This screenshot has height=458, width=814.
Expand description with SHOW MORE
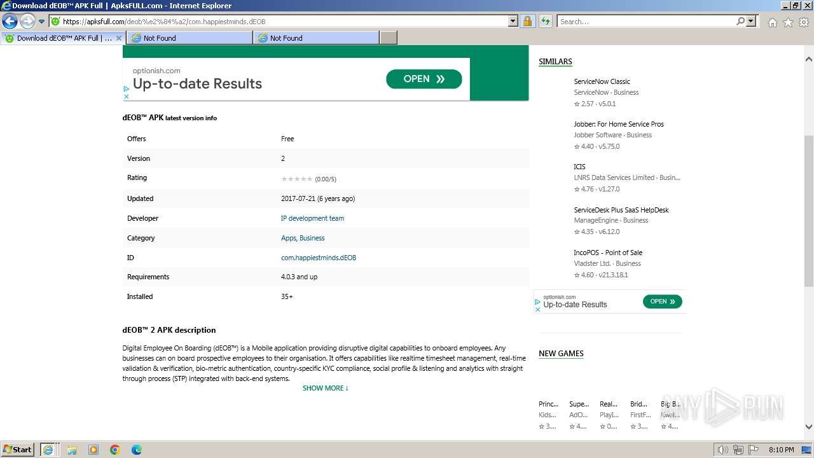326,388
